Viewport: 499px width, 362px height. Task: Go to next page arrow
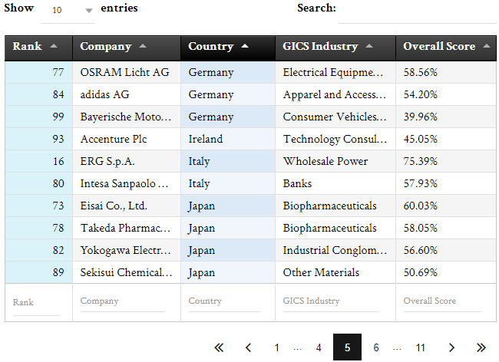coord(451,347)
